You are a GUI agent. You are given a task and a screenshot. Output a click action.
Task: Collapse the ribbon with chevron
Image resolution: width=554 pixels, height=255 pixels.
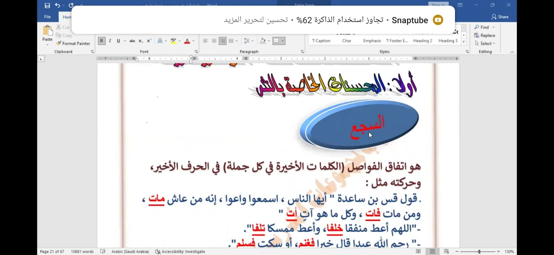512,52
